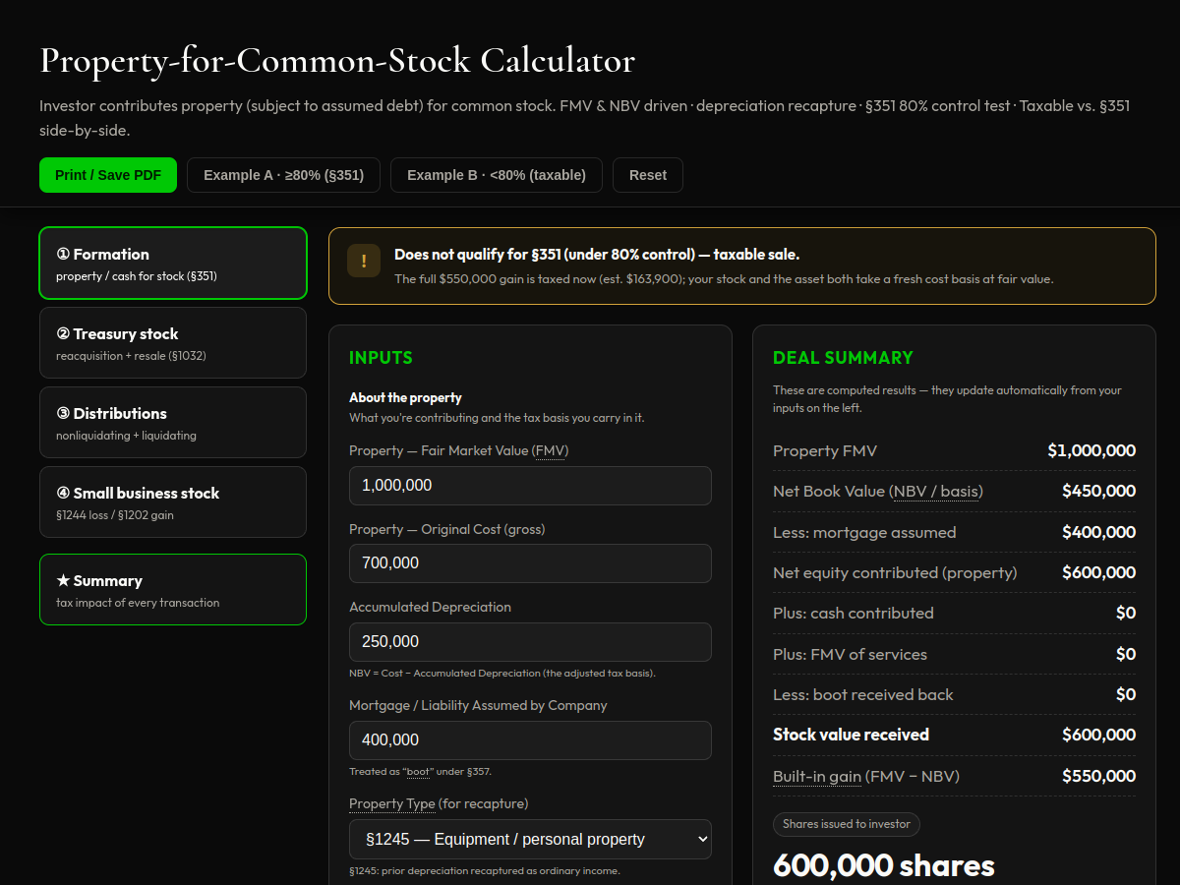Open the Formation tab

tap(173, 264)
